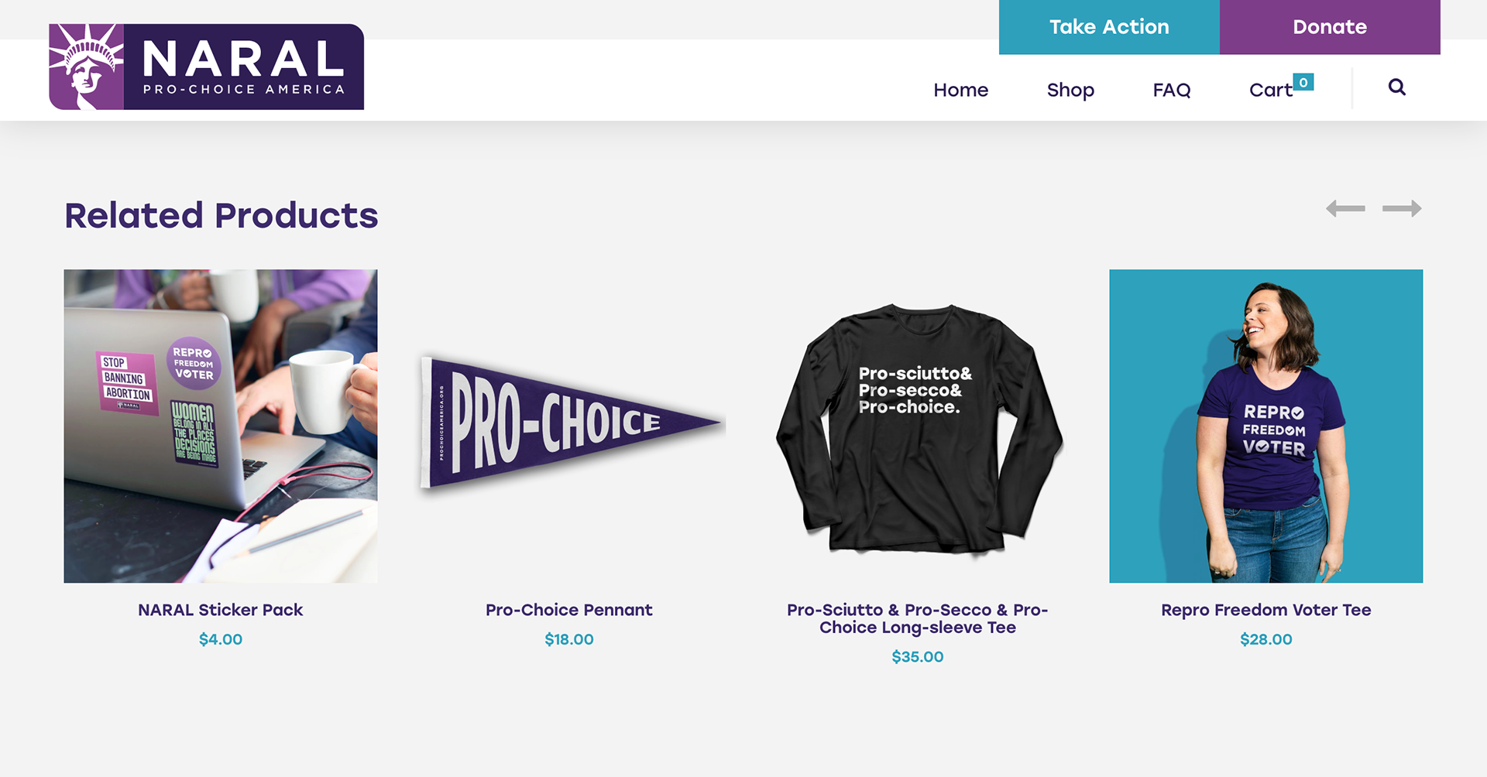Open Pro-Sciutto & Pro-Secco Long-sleeve Tee link
Viewport: 1487px width, 777px height.
918,618
